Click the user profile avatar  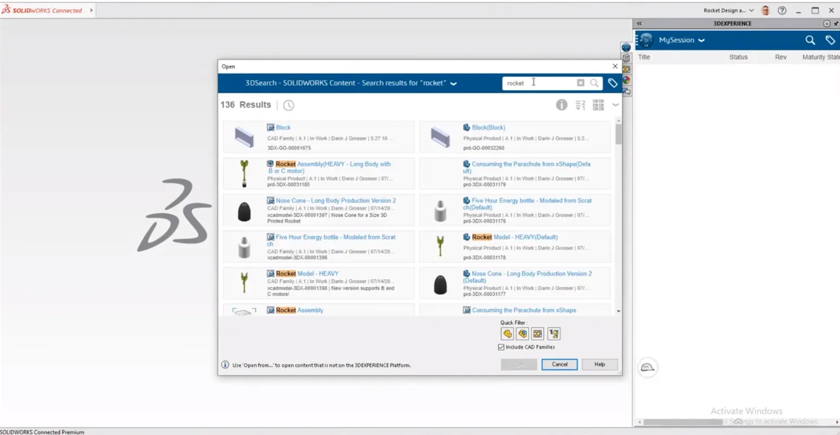coord(765,10)
